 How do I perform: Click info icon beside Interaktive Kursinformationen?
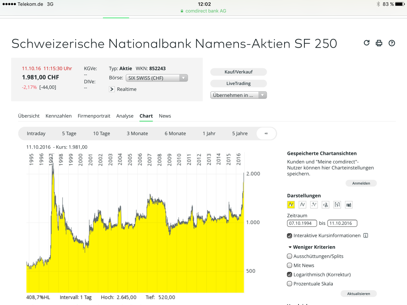pyautogui.click(x=366, y=236)
